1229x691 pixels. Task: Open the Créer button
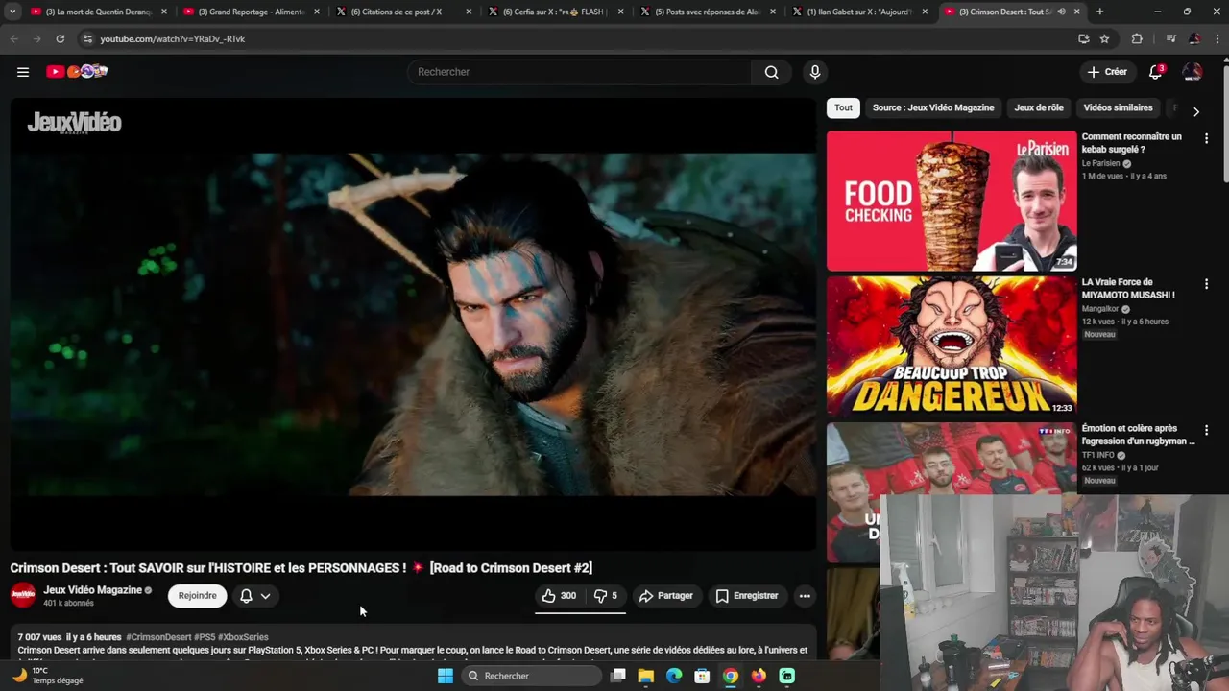coord(1107,72)
